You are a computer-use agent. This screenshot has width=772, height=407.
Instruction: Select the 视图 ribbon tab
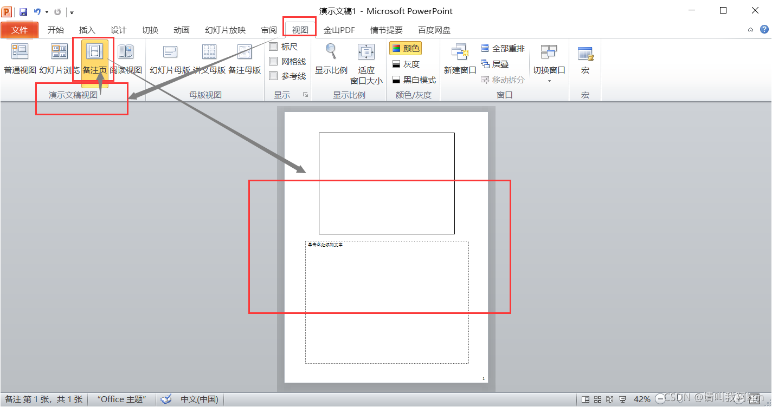click(x=300, y=30)
